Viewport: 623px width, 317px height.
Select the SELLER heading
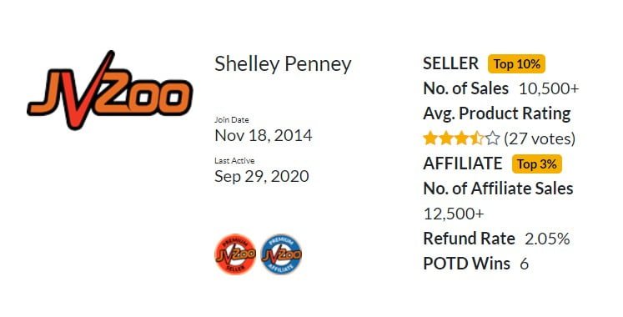[x=451, y=64]
